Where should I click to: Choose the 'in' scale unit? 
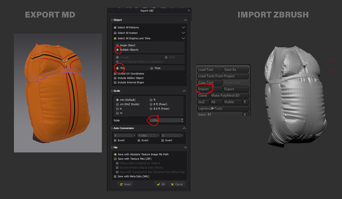click(x=117, y=109)
